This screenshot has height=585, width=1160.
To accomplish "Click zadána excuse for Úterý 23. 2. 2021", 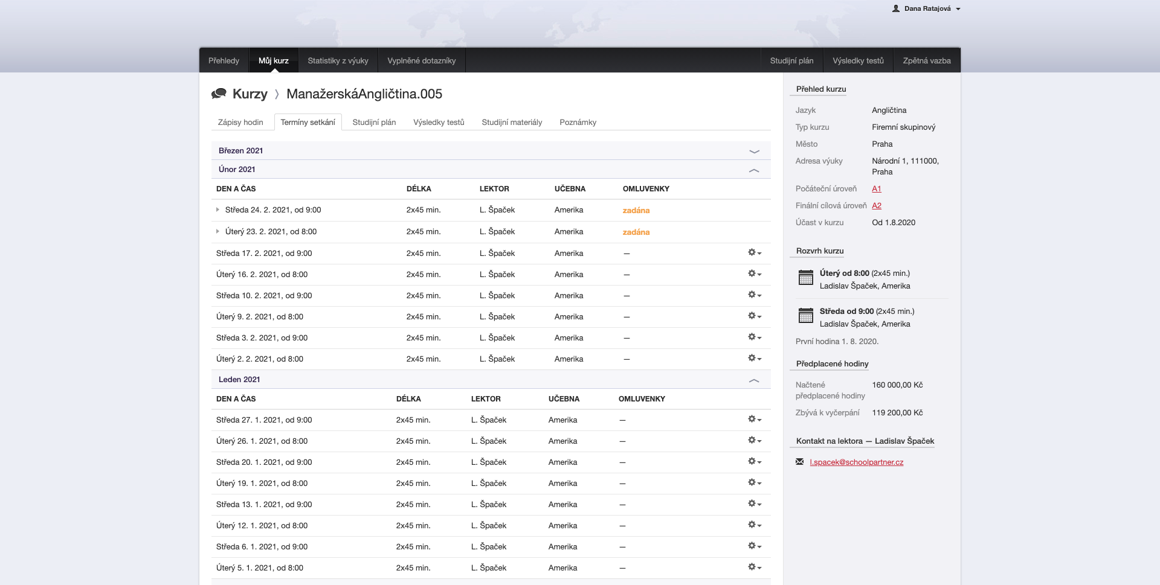I will click(636, 232).
